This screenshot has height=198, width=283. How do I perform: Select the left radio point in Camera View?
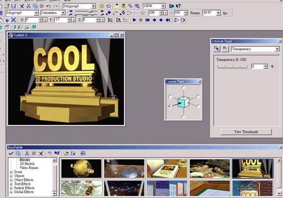(170, 107)
